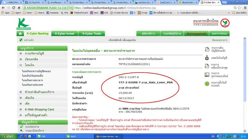Collapse the โอนเงิน menu
Screen dimensions: 248x139
[x=21, y=65]
